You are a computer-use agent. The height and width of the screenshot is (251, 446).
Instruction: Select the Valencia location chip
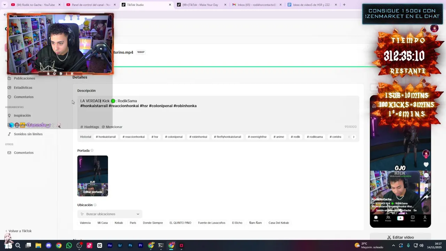pos(85,223)
